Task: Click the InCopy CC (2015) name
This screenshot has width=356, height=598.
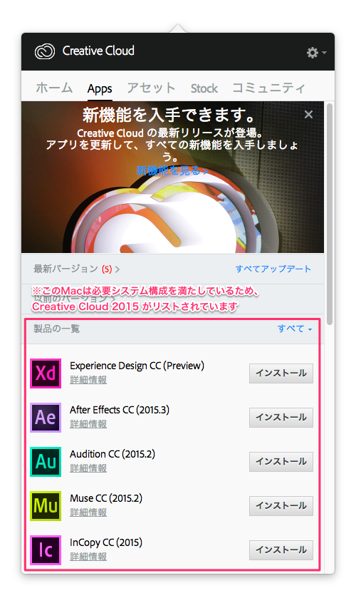Action: point(106,542)
